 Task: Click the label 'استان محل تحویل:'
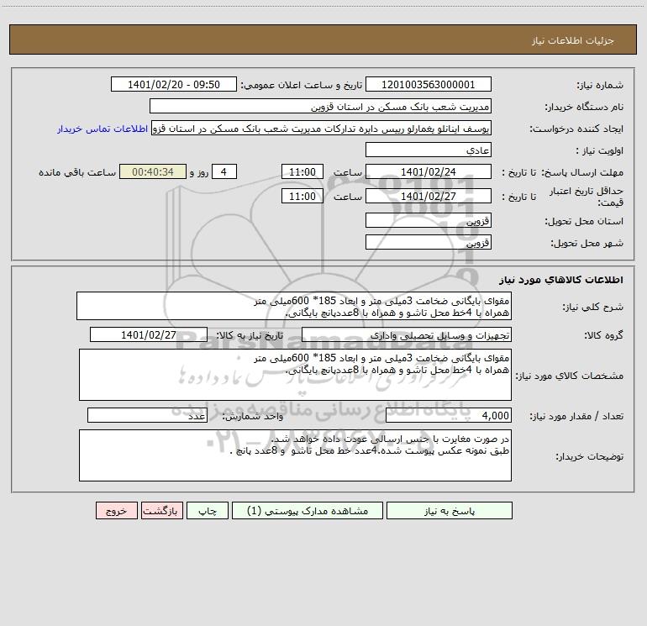pyautogui.click(x=584, y=222)
